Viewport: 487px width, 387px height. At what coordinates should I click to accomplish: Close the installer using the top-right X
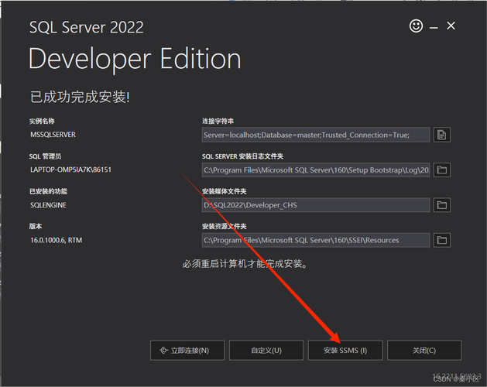tap(451, 26)
